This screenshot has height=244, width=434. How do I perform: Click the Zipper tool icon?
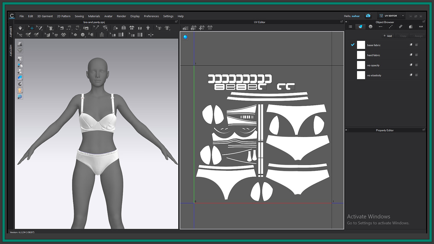tap(102, 35)
